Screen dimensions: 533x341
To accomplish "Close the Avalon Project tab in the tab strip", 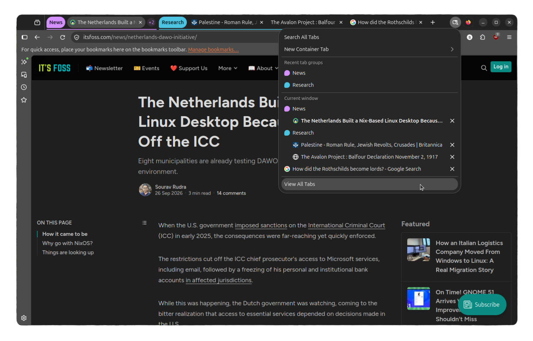I will [341, 22].
